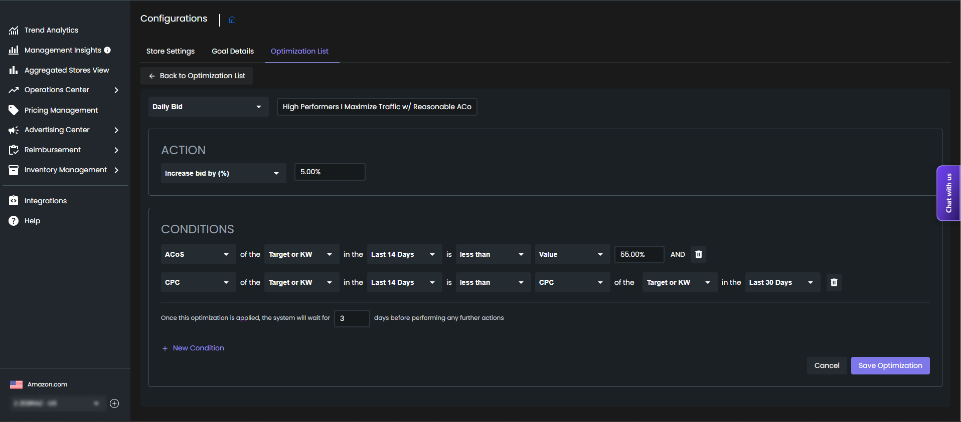Click the 5.00% bid percentage field
961x422 pixels.
[330, 172]
